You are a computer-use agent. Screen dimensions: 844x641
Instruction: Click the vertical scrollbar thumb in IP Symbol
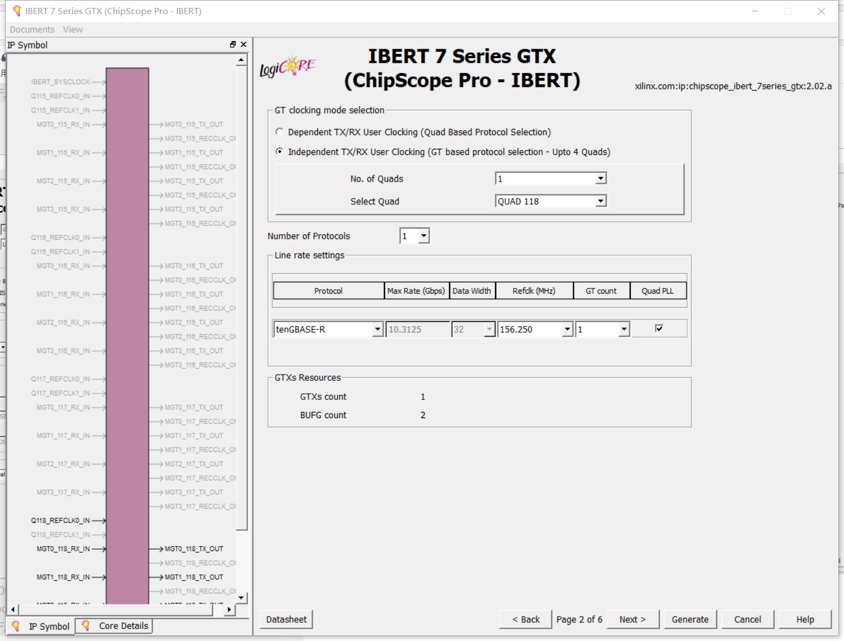242,298
